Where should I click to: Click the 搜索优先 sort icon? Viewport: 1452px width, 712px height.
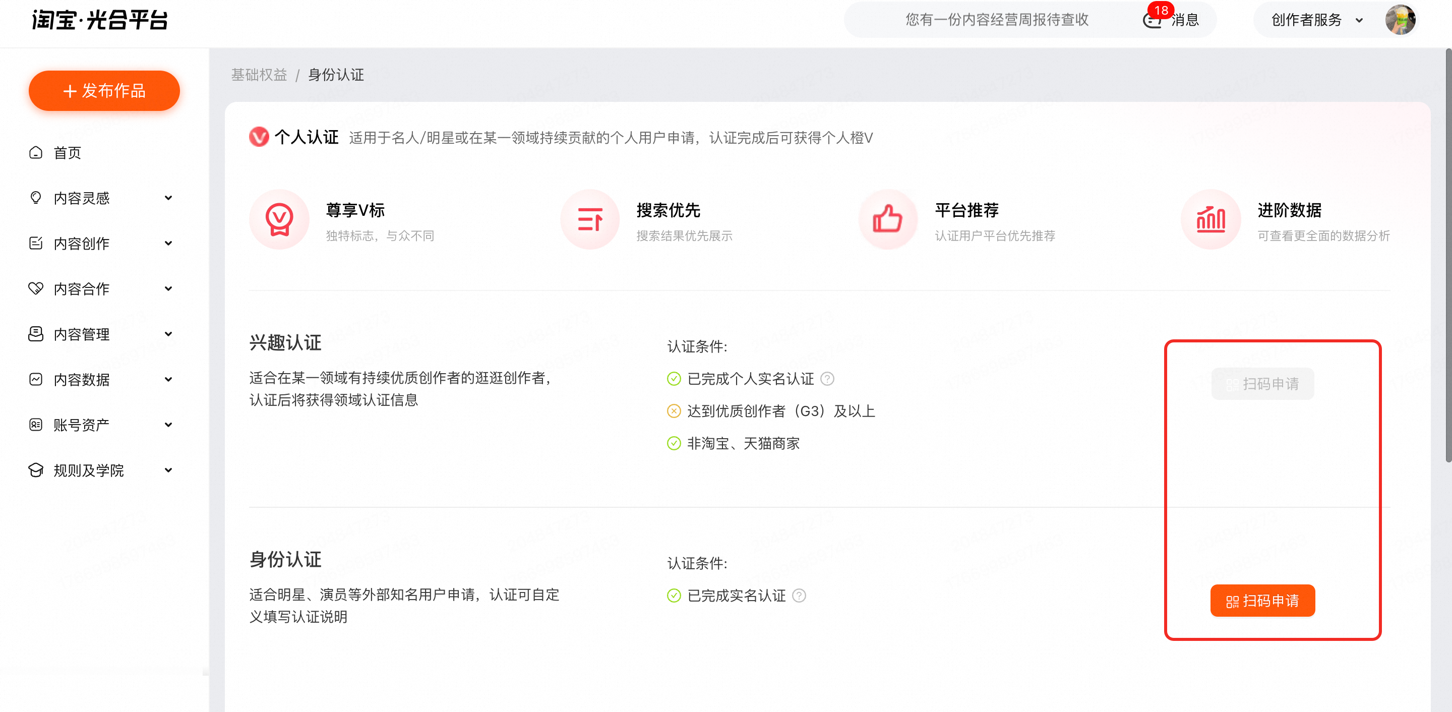pos(589,219)
